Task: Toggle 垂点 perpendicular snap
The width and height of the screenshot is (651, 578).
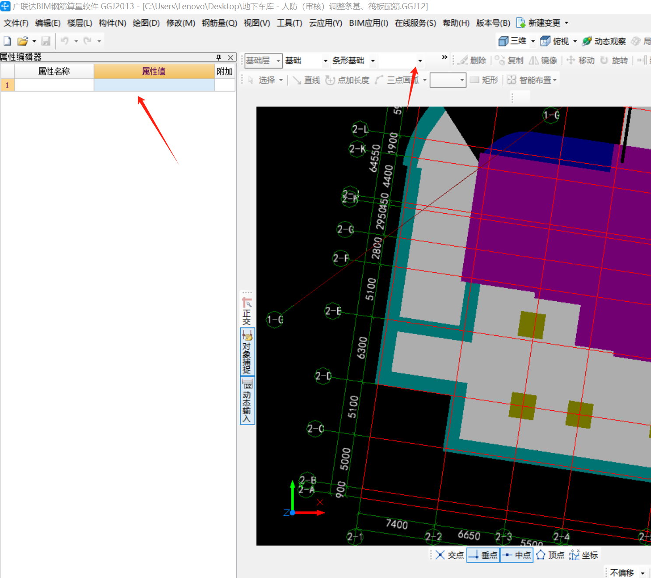Action: tap(483, 555)
